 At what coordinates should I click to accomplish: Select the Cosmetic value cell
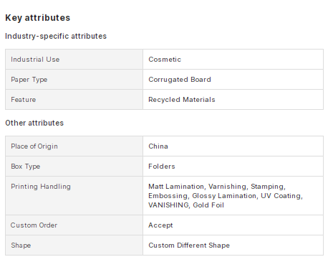click(x=233, y=60)
